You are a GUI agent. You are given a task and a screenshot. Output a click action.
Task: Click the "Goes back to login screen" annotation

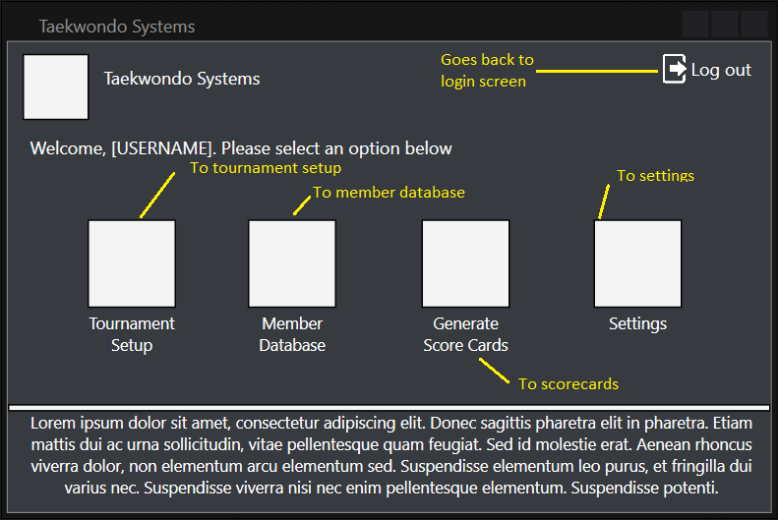487,71
